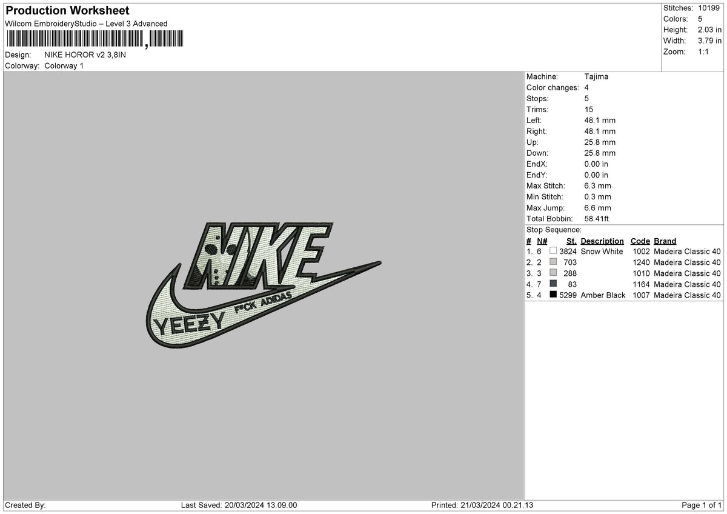The image size is (727, 514).
Task: Select the Max Stitch value 6.3 mm
Action: pos(598,185)
